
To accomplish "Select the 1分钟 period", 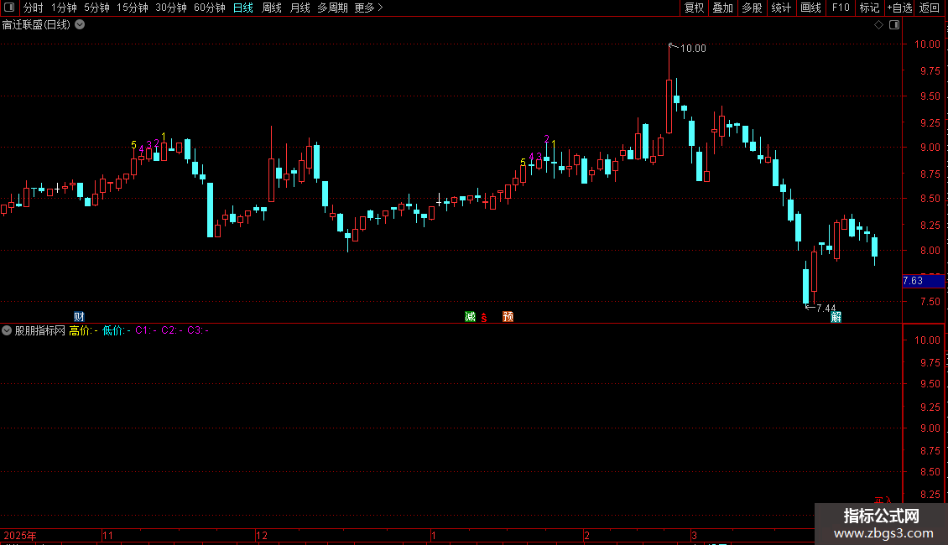I will pyautogui.click(x=64, y=8).
